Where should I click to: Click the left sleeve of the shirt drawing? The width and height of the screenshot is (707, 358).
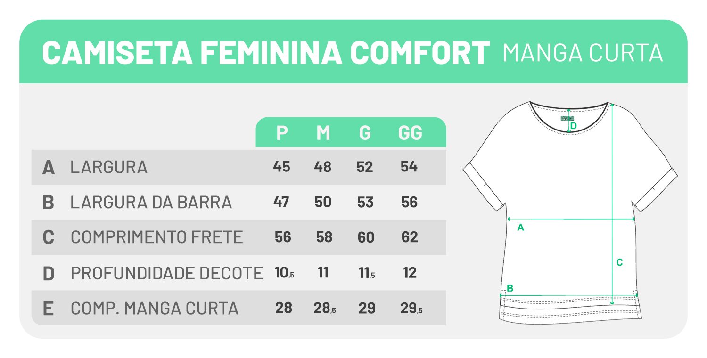[x=485, y=184]
